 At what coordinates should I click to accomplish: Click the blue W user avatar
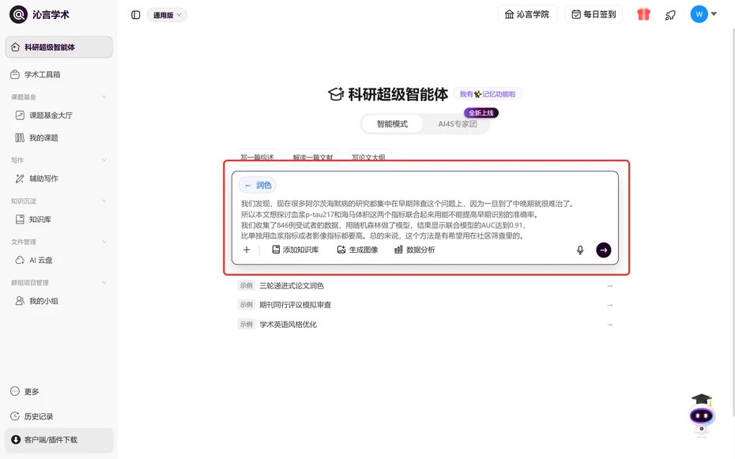coord(699,14)
